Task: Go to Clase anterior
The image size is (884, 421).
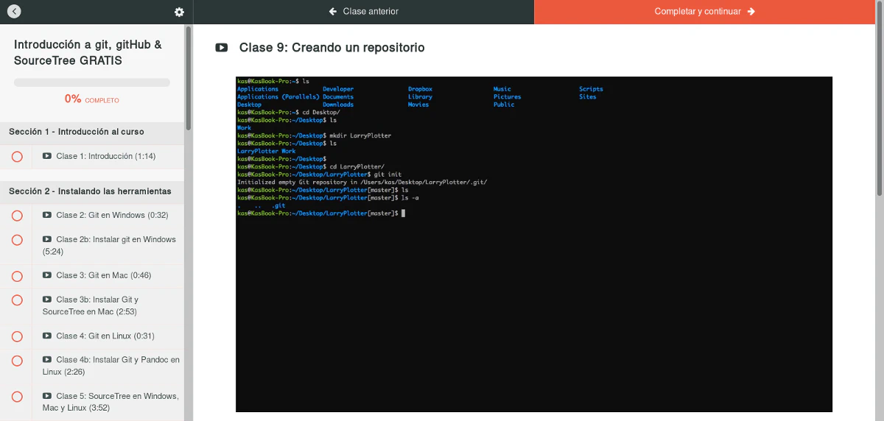Action: pyautogui.click(x=364, y=12)
